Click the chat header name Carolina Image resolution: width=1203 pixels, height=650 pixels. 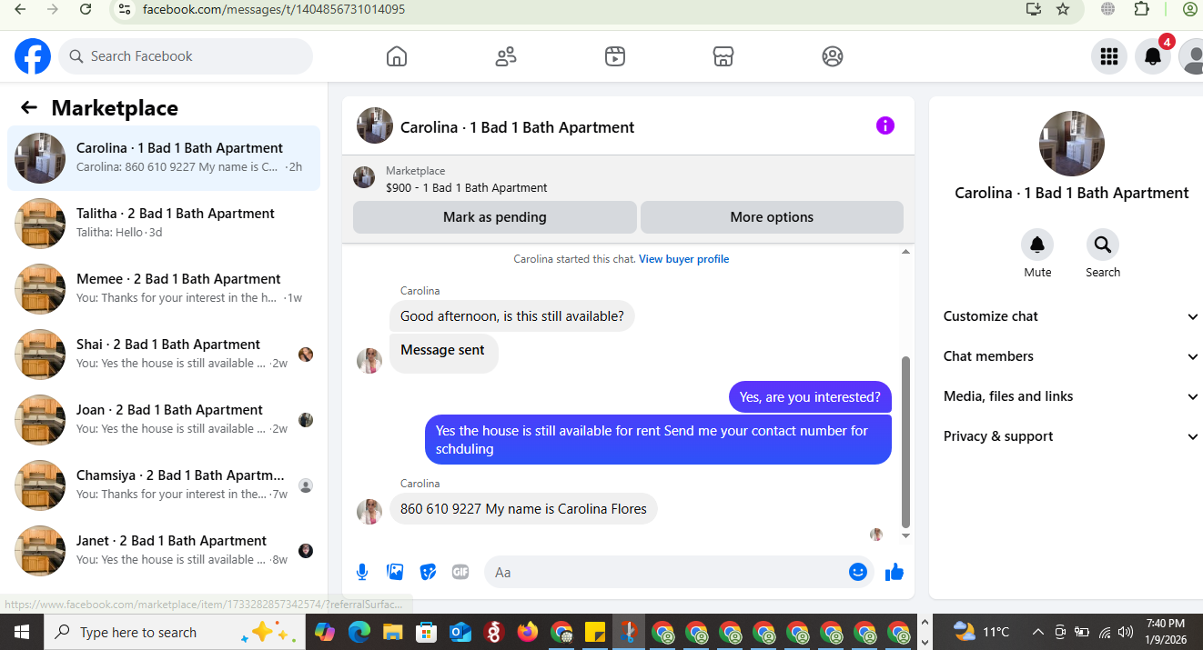click(x=518, y=127)
